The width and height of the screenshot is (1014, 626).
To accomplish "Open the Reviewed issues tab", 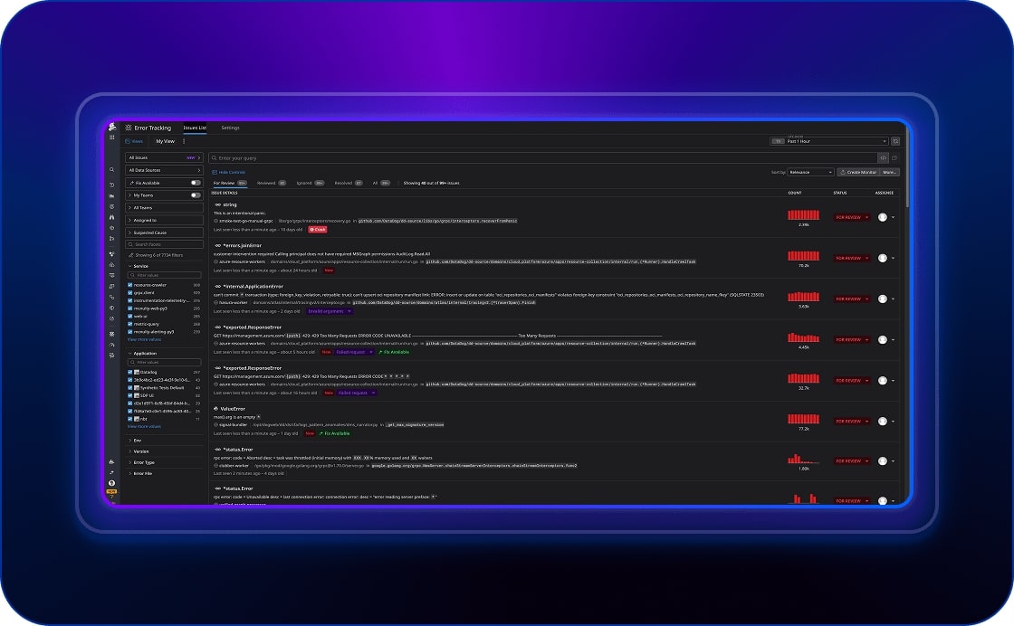I will (264, 183).
